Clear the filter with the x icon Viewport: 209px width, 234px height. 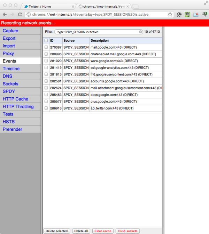pyautogui.click(x=140, y=32)
